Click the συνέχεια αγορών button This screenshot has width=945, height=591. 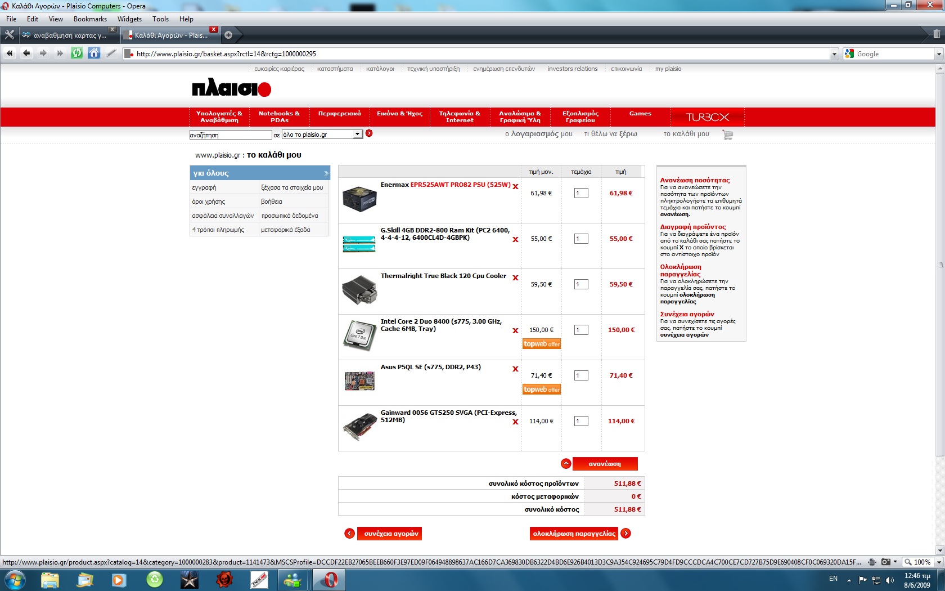[390, 534]
